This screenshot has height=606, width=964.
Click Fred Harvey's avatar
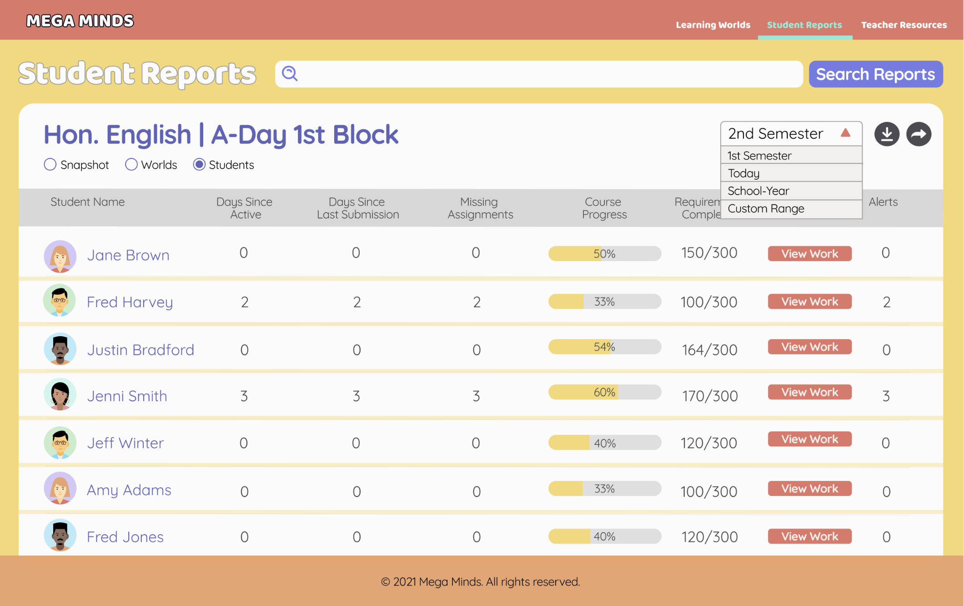tap(60, 301)
